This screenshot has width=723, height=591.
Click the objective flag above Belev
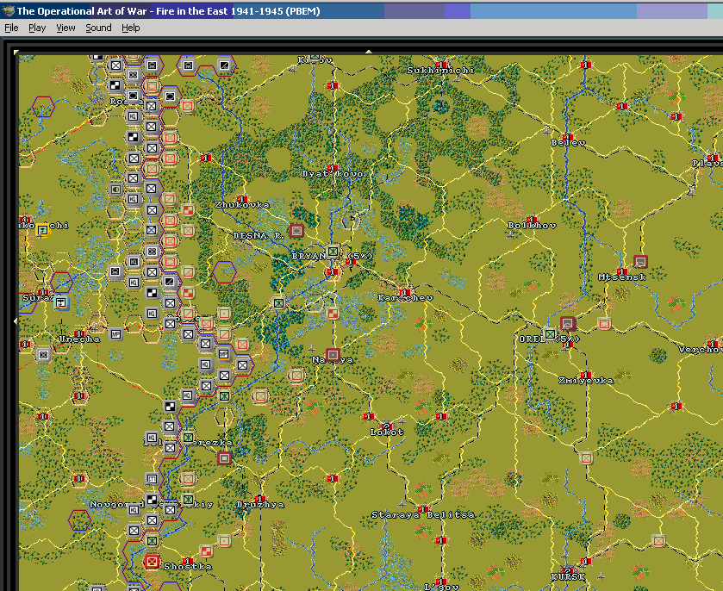pos(568,137)
